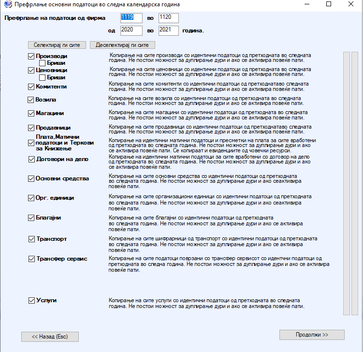The image size is (364, 352).
Task: Click the application icon in title bar
Action: pos(8,4)
